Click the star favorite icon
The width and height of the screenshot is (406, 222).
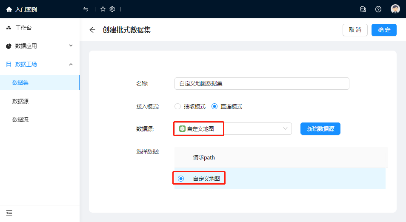coord(103,9)
